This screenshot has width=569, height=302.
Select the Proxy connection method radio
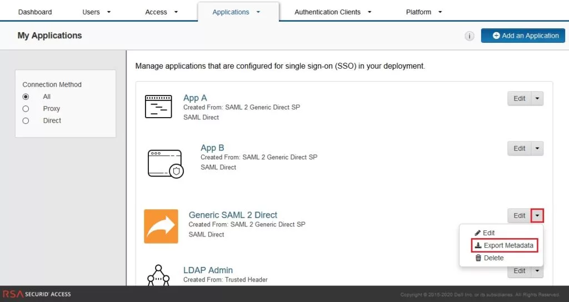(x=26, y=109)
